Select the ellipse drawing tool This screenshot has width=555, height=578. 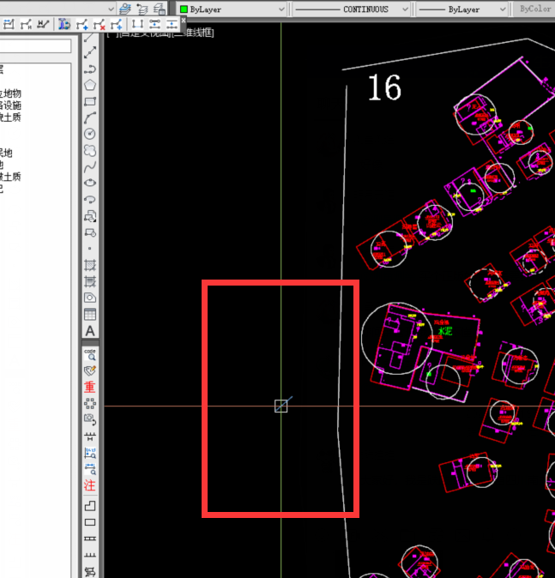point(90,183)
